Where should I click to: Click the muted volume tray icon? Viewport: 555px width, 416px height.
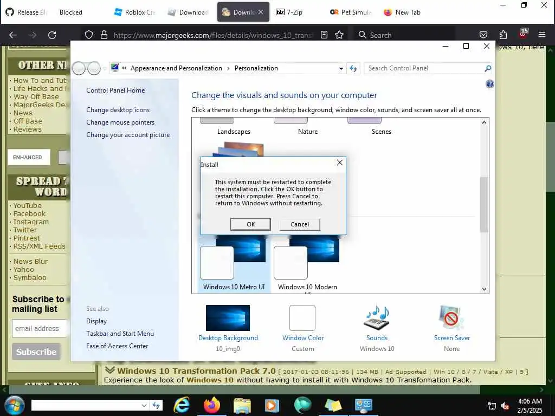coord(505,406)
